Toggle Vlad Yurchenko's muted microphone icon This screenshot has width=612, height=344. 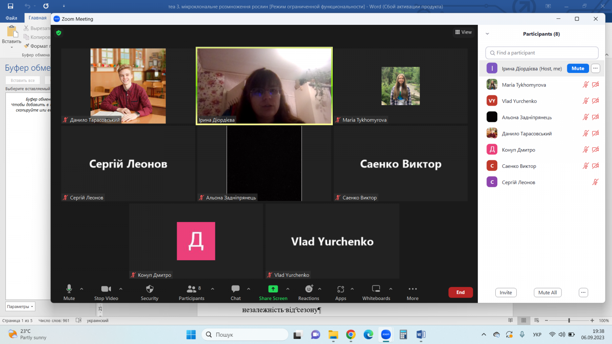(x=586, y=101)
